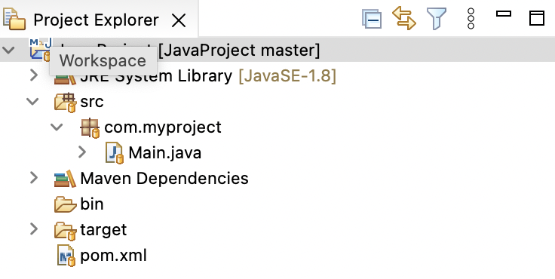The width and height of the screenshot is (555, 279).
Task: Select the Main.java file
Action: 165,152
